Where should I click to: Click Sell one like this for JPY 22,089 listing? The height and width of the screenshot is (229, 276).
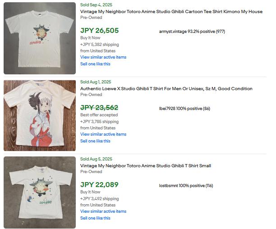coord(95,218)
